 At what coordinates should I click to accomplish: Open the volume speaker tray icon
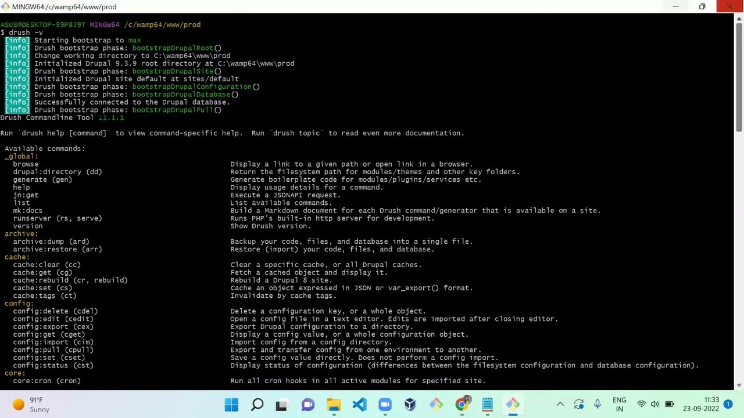coord(655,405)
